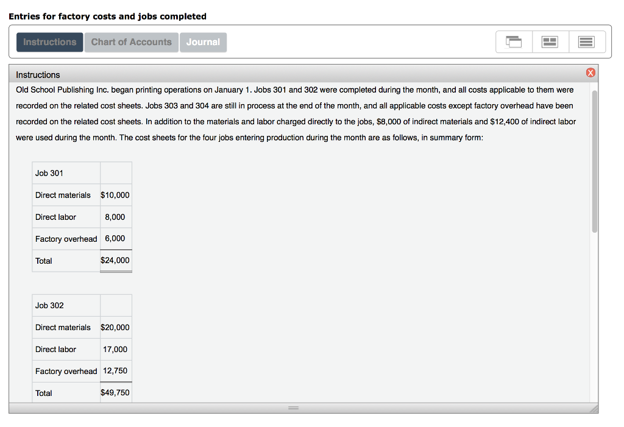
Task: Select the Job 302 total $49,750 cell
Action: 115,392
